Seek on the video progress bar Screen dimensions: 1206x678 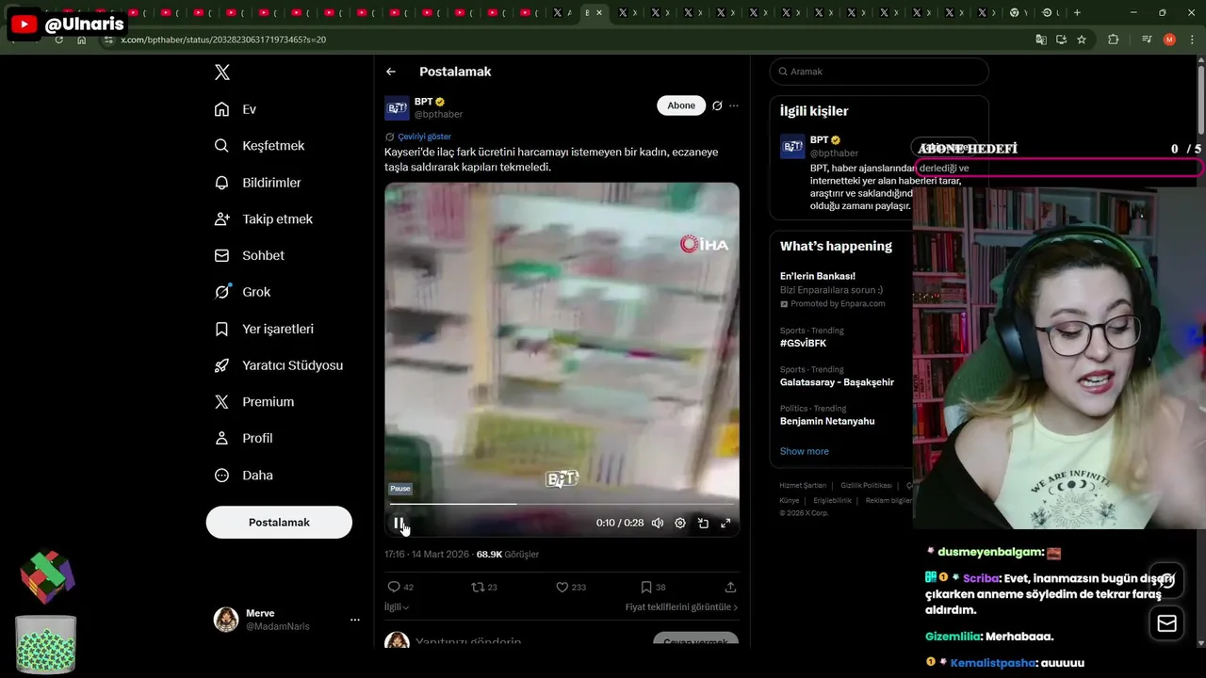pos(562,504)
